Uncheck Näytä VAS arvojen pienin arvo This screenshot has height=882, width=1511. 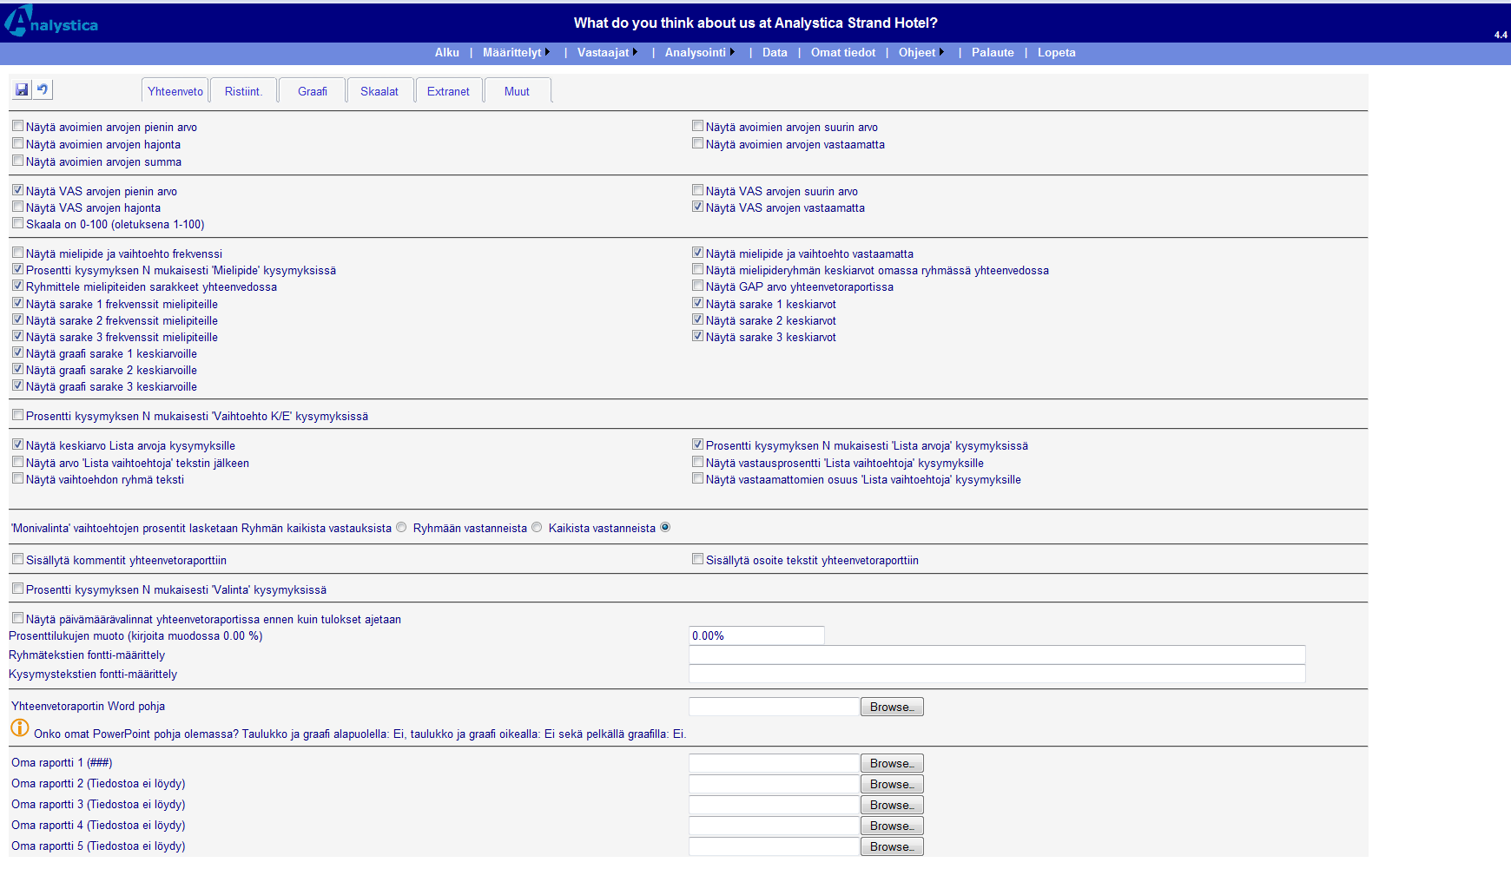(17, 190)
